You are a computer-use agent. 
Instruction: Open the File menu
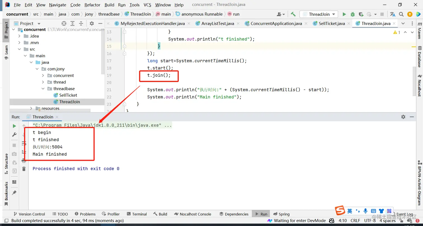[17, 5]
